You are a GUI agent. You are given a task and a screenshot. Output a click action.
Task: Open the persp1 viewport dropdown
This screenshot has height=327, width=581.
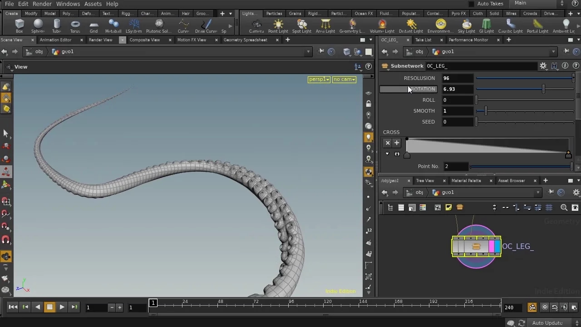click(x=319, y=79)
